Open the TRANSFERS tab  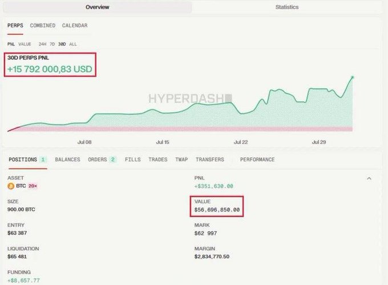210,160
